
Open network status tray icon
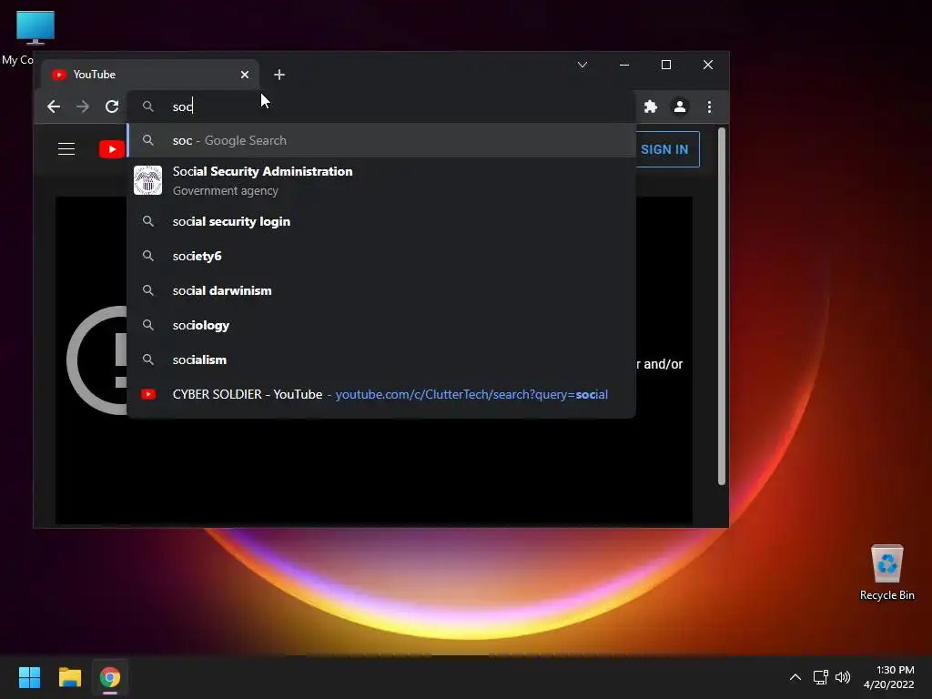[820, 677]
